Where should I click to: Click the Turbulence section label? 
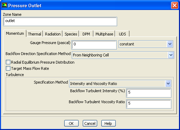tap(15, 75)
